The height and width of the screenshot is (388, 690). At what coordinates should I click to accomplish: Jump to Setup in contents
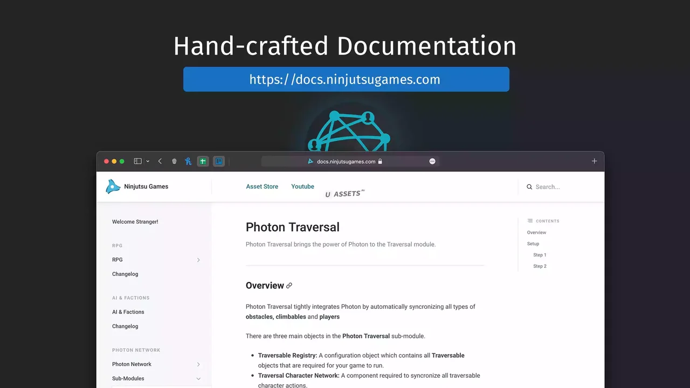pyautogui.click(x=533, y=244)
